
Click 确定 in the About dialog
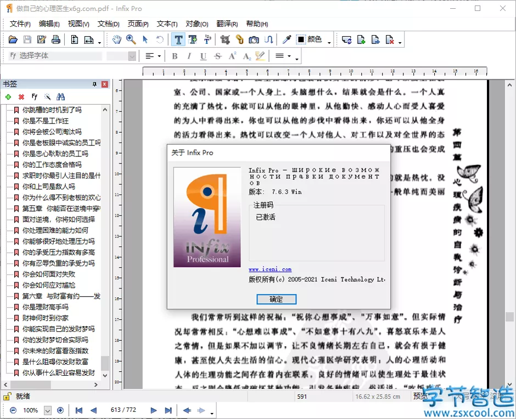click(277, 299)
